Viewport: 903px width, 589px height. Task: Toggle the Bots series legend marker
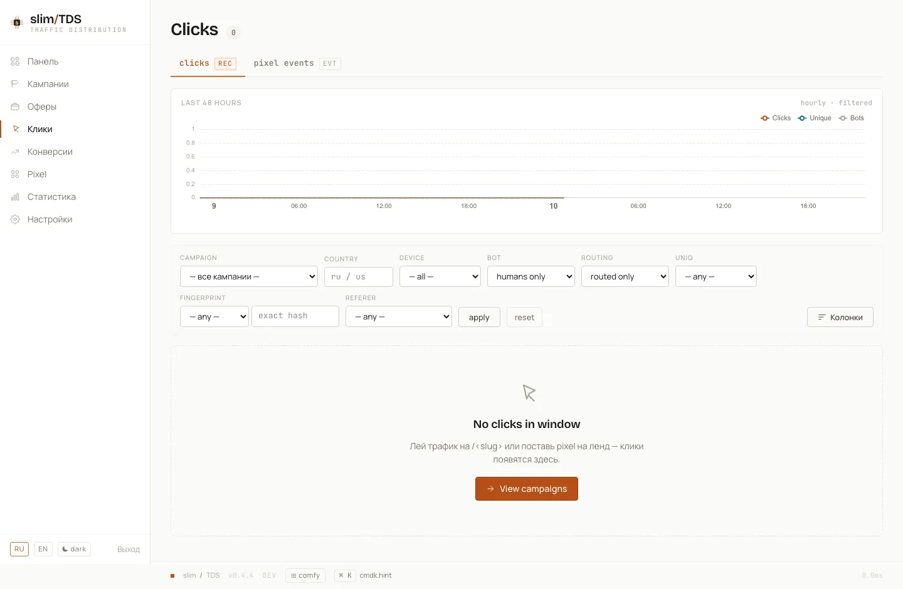click(843, 118)
